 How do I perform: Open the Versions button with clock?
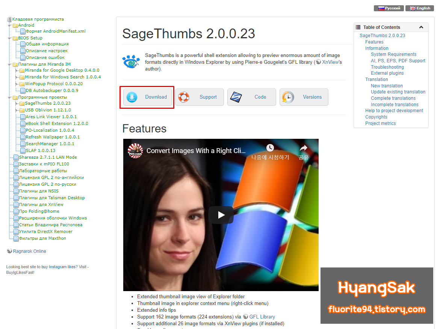click(304, 97)
